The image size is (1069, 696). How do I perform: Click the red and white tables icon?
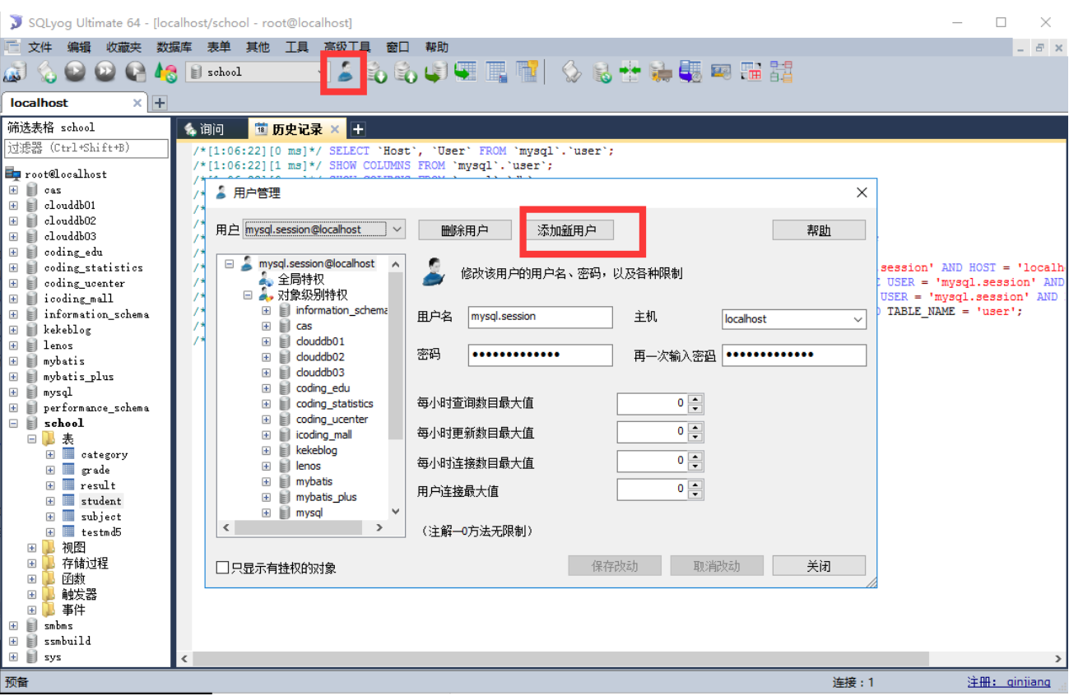751,72
